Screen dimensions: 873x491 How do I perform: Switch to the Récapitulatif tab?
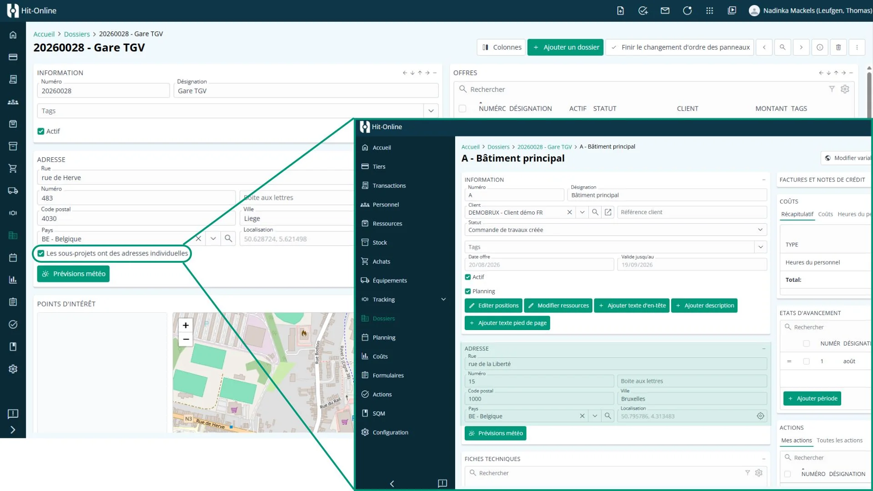(x=797, y=214)
